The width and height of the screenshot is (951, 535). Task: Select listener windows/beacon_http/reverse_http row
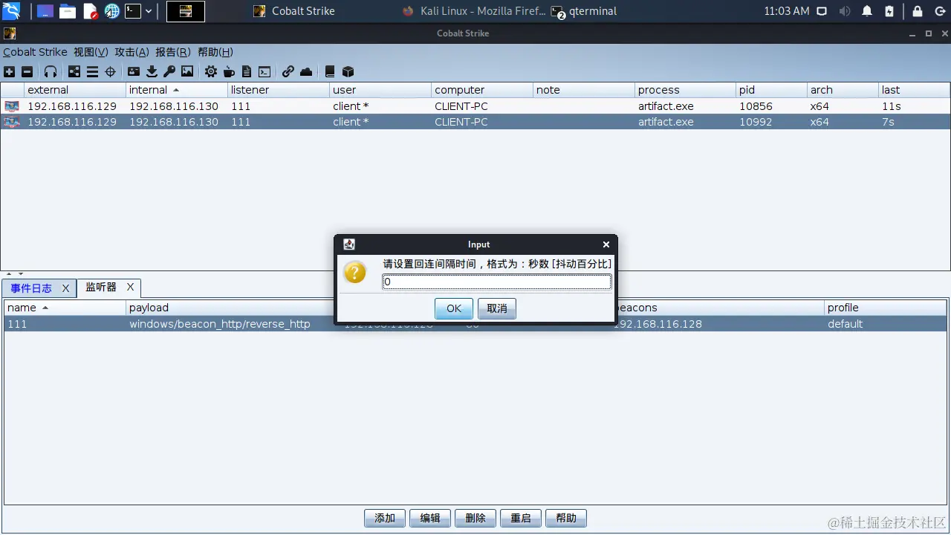coord(475,324)
